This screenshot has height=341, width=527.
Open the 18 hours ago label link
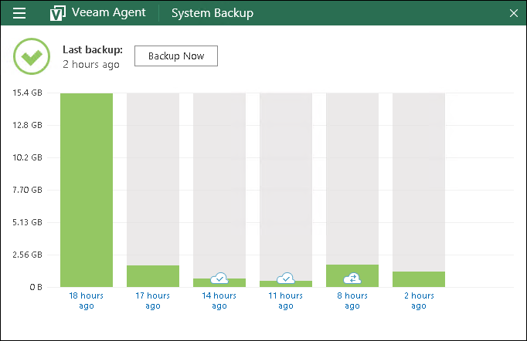(87, 301)
